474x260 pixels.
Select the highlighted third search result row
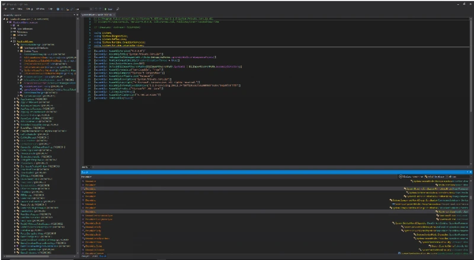274,189
